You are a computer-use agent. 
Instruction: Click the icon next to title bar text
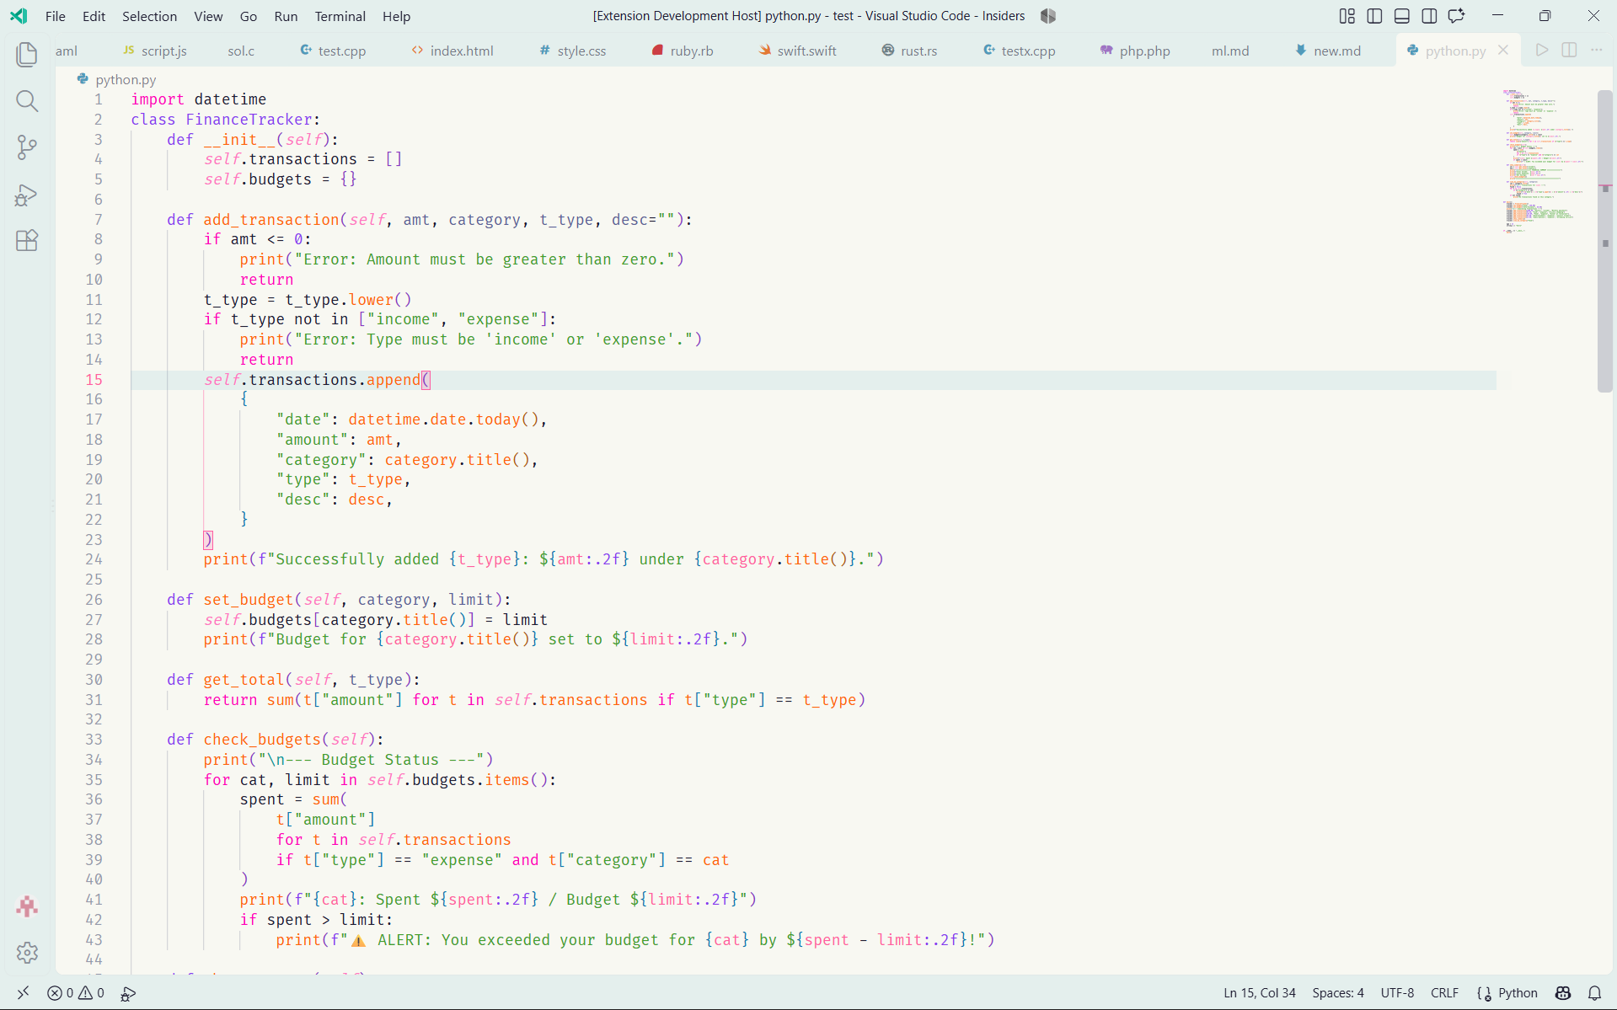click(x=1047, y=16)
